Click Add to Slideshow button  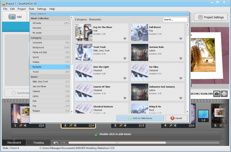(x=140, y=118)
